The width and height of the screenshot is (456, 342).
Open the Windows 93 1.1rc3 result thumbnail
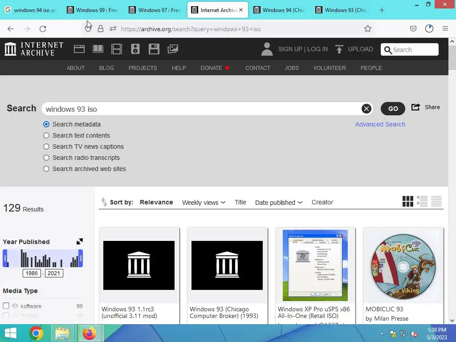pyautogui.click(x=139, y=265)
